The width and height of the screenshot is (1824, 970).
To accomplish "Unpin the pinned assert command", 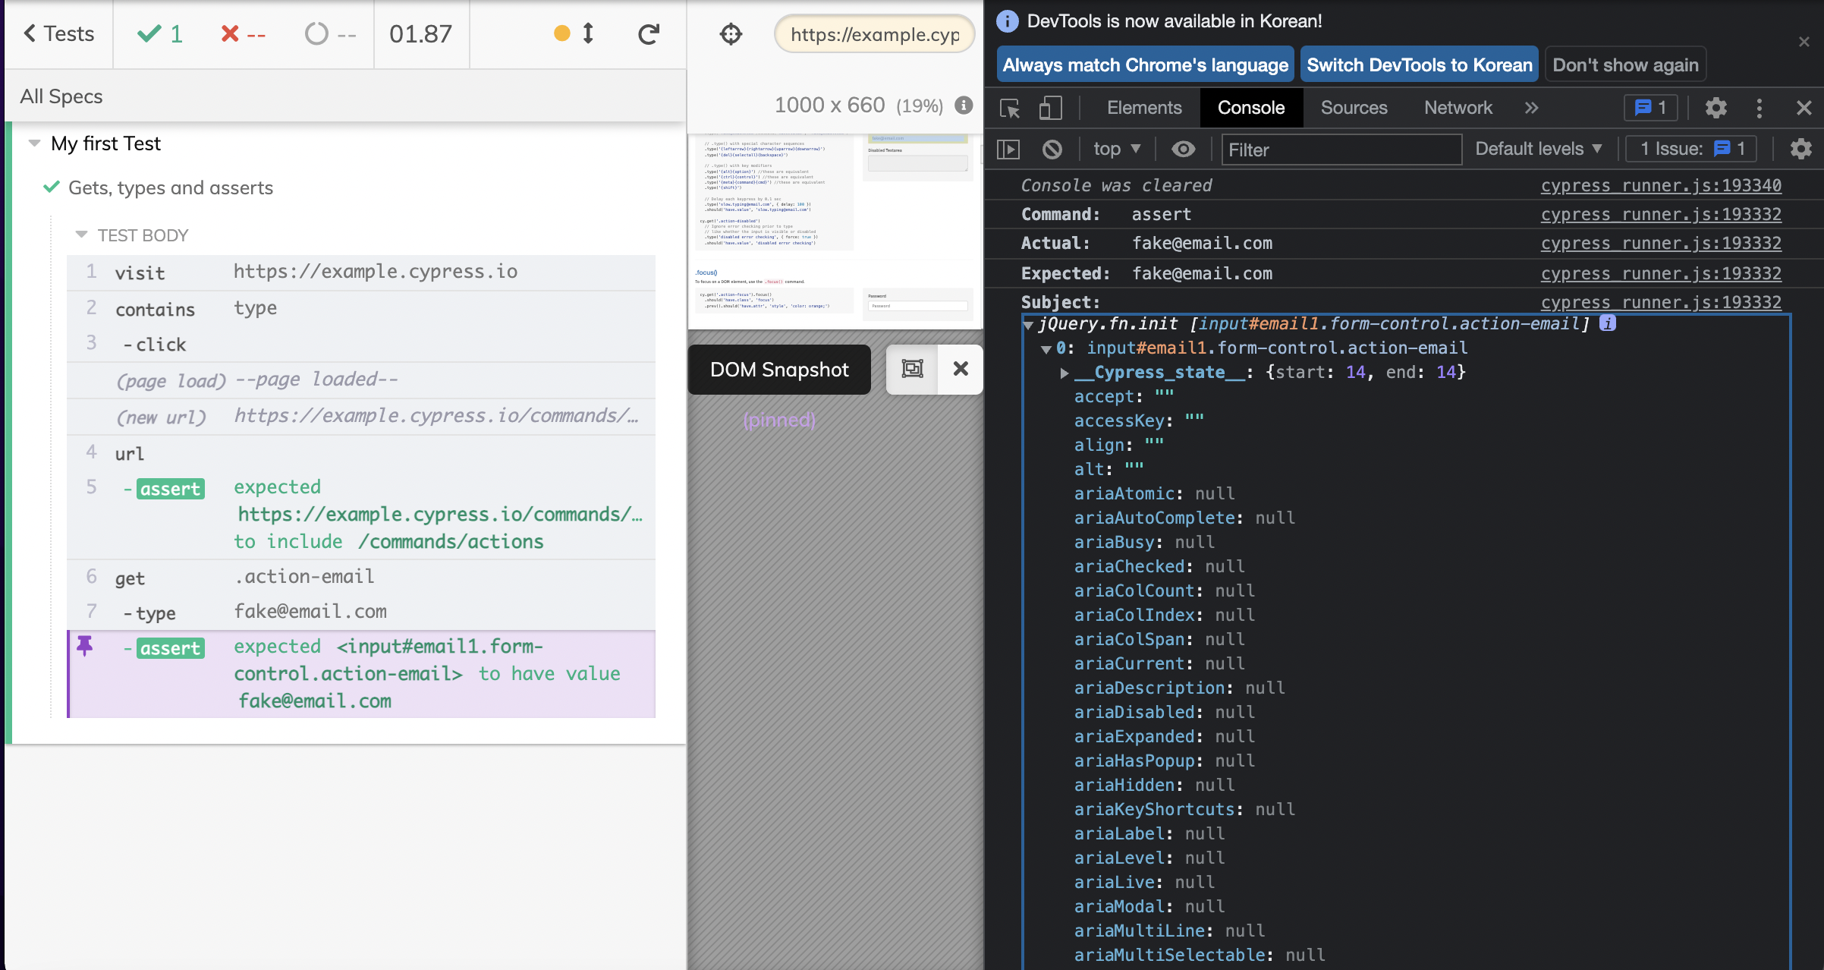I will click(84, 646).
